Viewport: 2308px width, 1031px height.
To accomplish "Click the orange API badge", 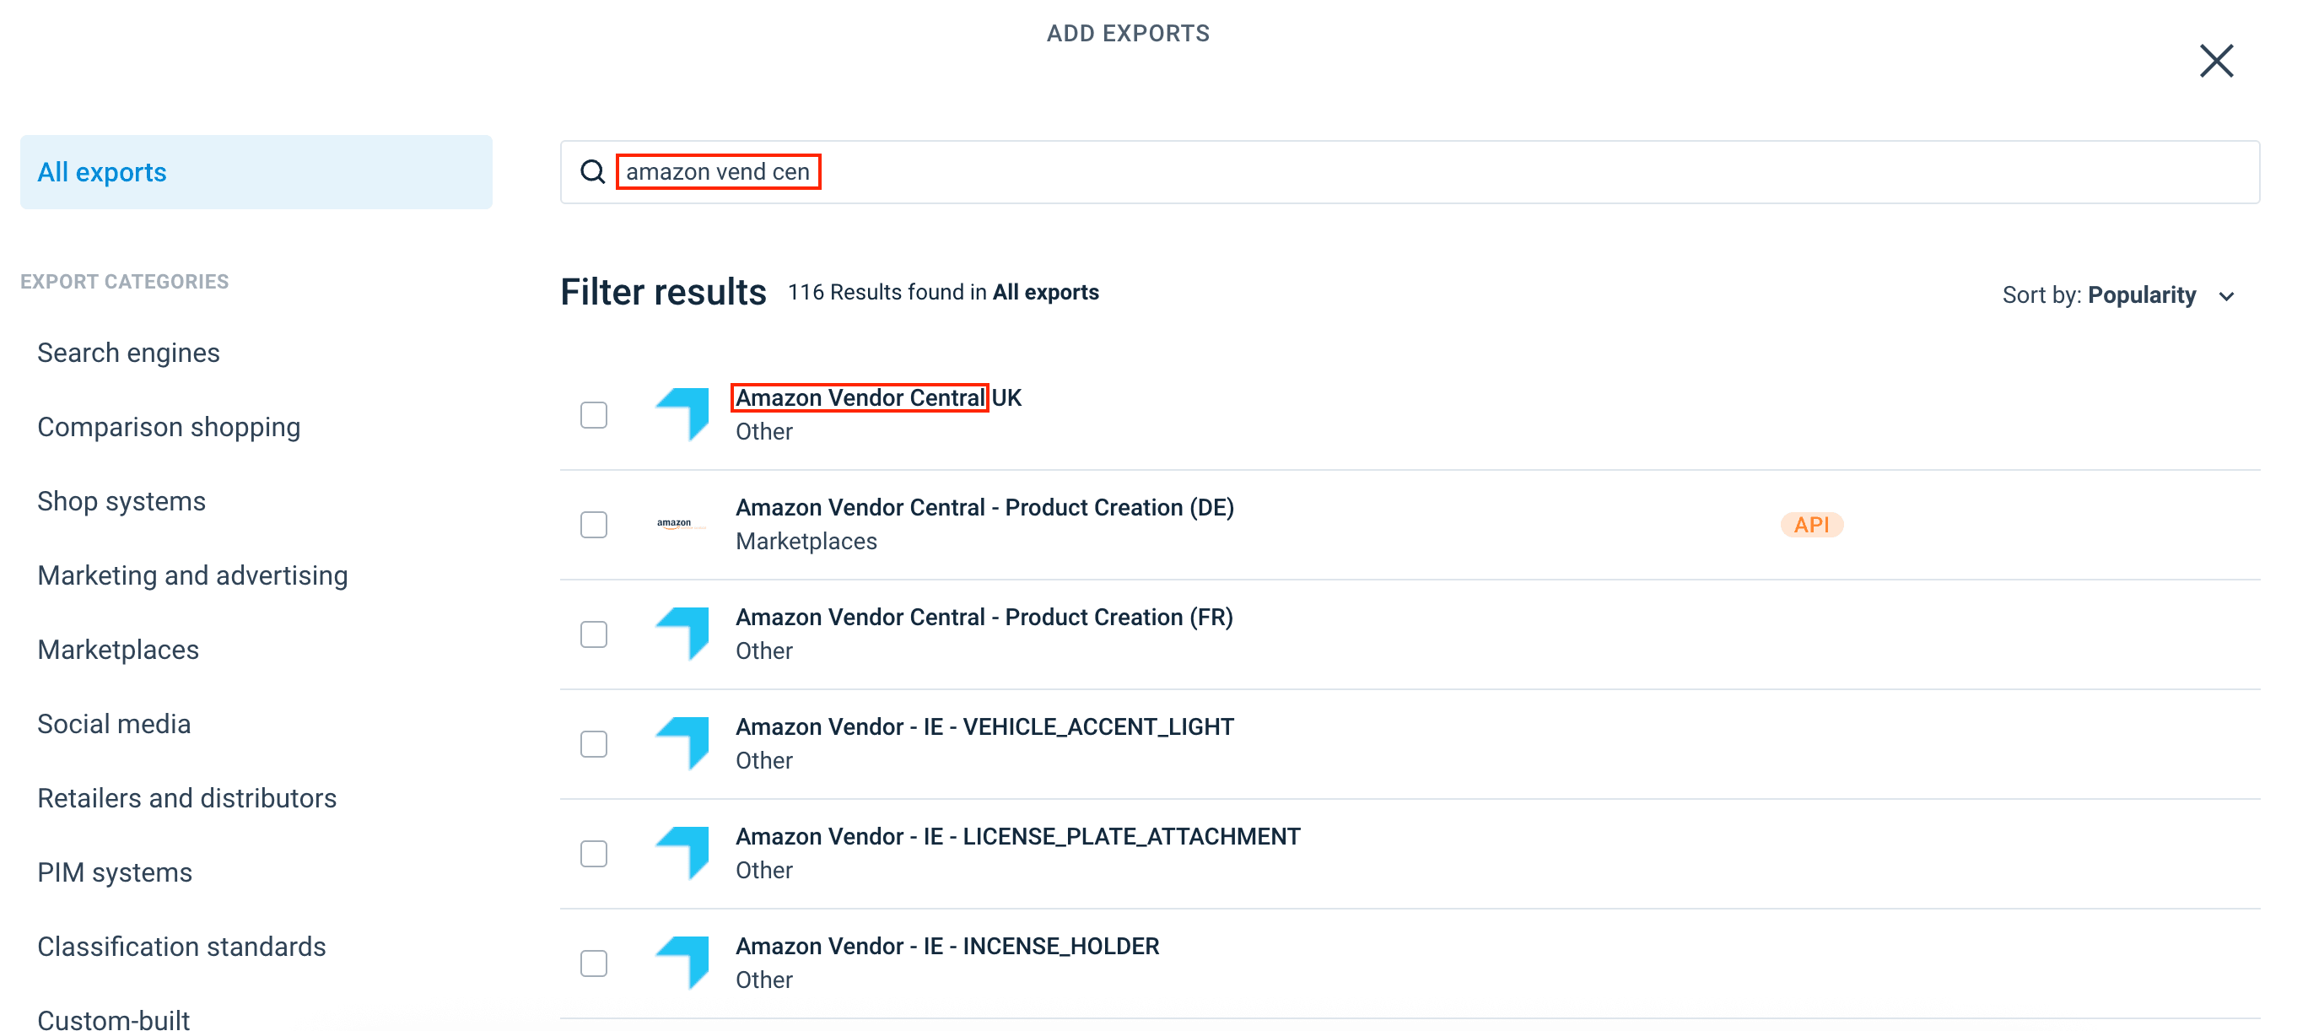I will pyautogui.click(x=1811, y=524).
